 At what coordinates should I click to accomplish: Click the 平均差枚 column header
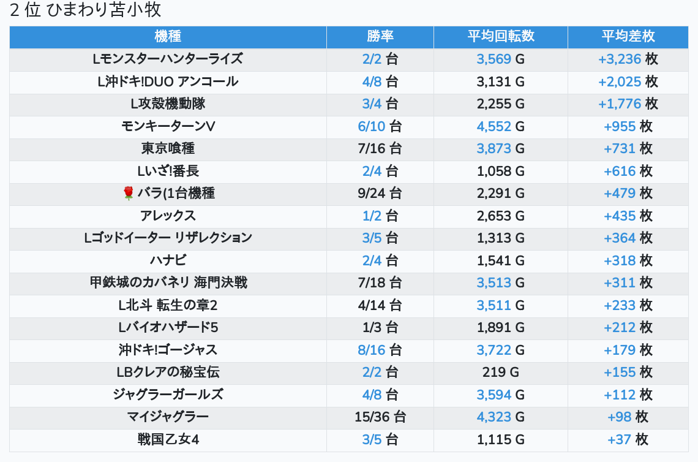coord(628,36)
